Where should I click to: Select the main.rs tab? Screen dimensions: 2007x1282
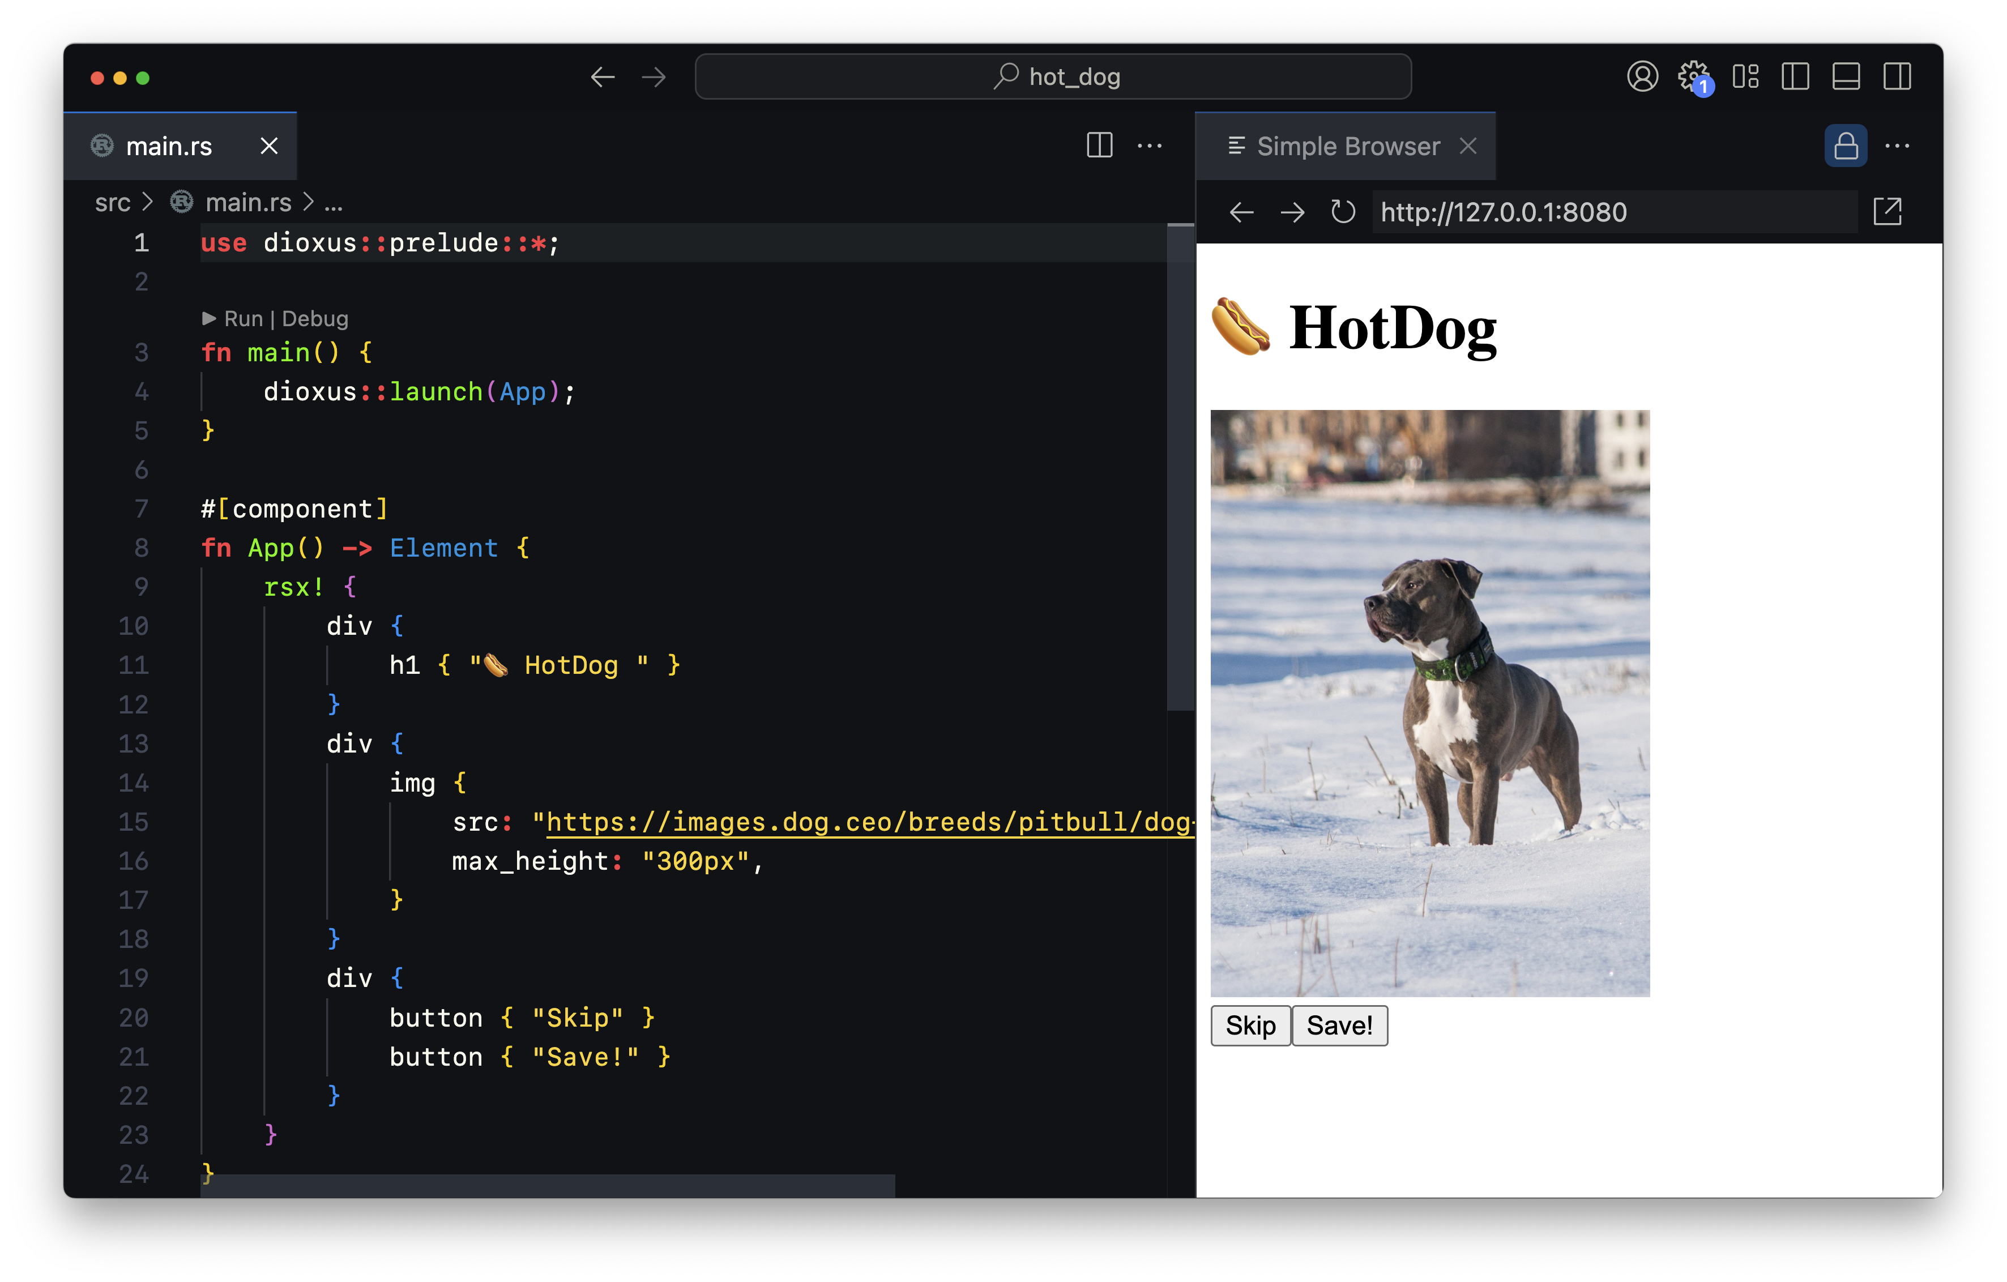[169, 146]
